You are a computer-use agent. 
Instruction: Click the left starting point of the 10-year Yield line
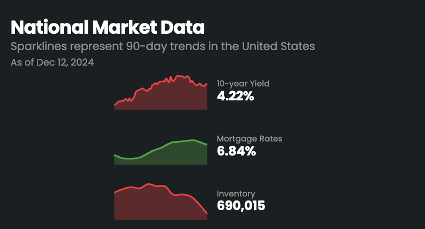pos(115,104)
